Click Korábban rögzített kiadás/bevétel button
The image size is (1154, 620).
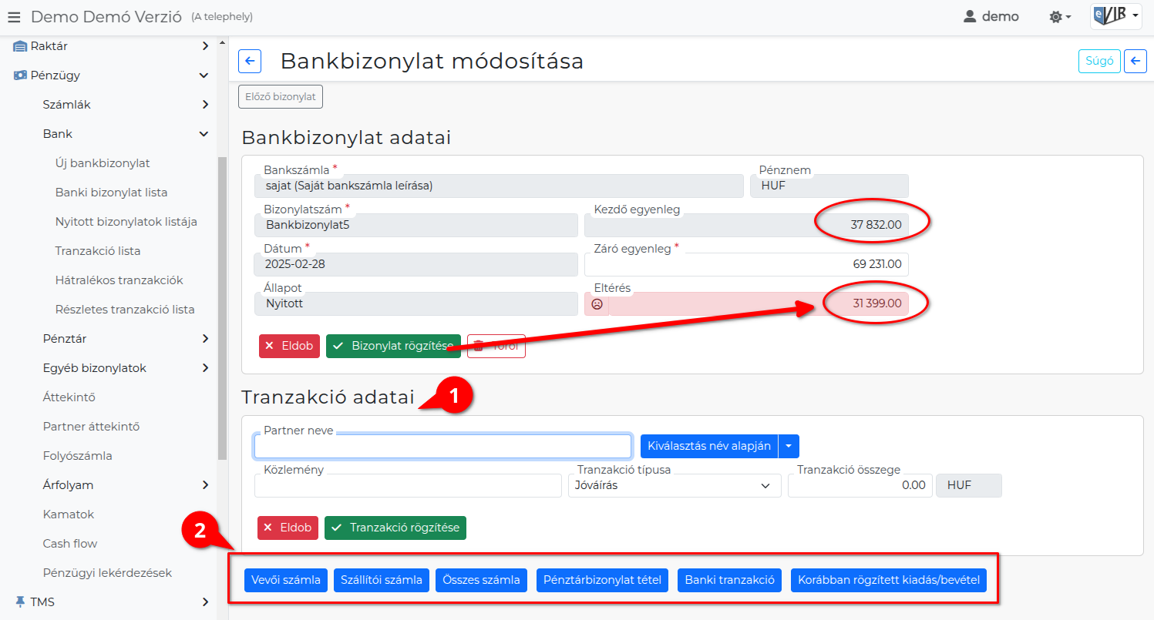889,580
